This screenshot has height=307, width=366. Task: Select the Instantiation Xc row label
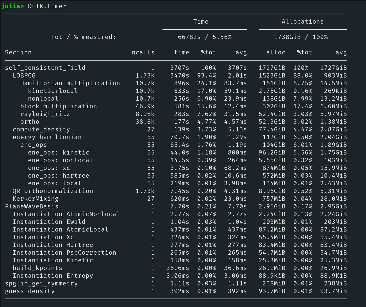point(43,237)
